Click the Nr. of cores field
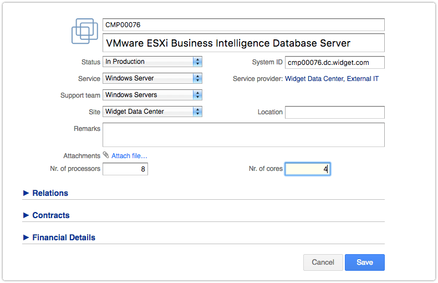The height and width of the screenshot is (283, 438). coord(308,169)
